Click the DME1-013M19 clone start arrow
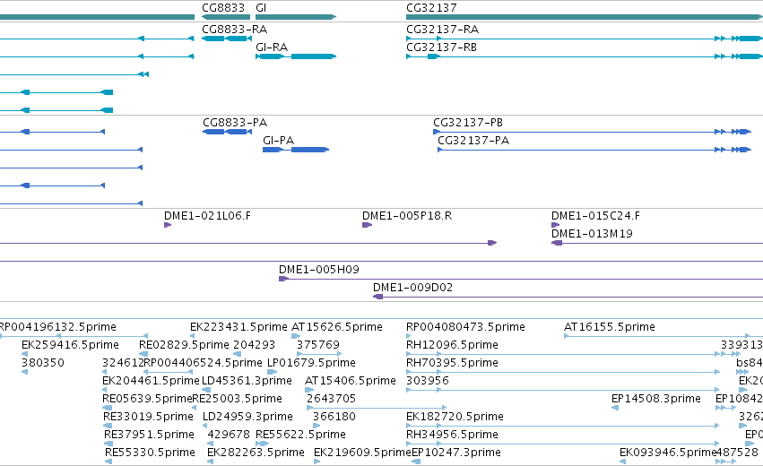 (x=557, y=243)
